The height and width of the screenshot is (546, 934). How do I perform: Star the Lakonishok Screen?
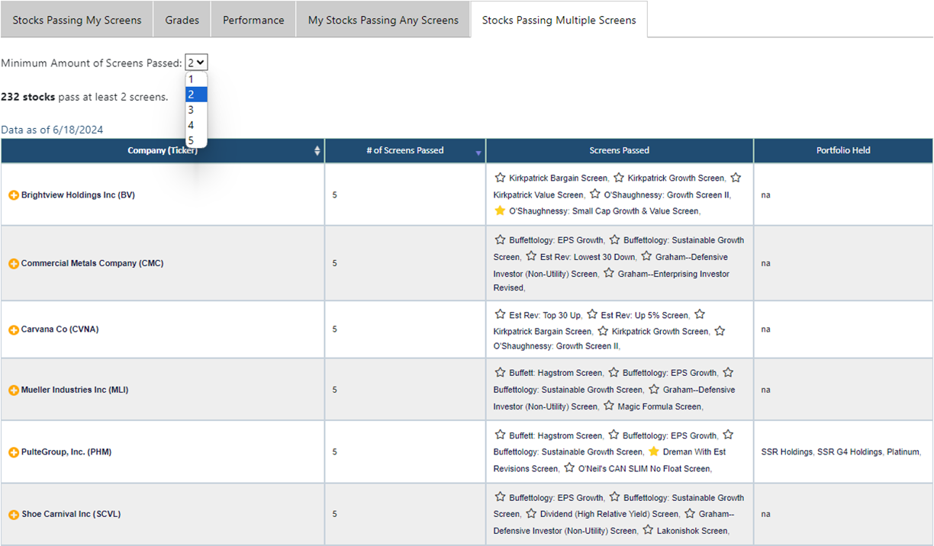(648, 530)
